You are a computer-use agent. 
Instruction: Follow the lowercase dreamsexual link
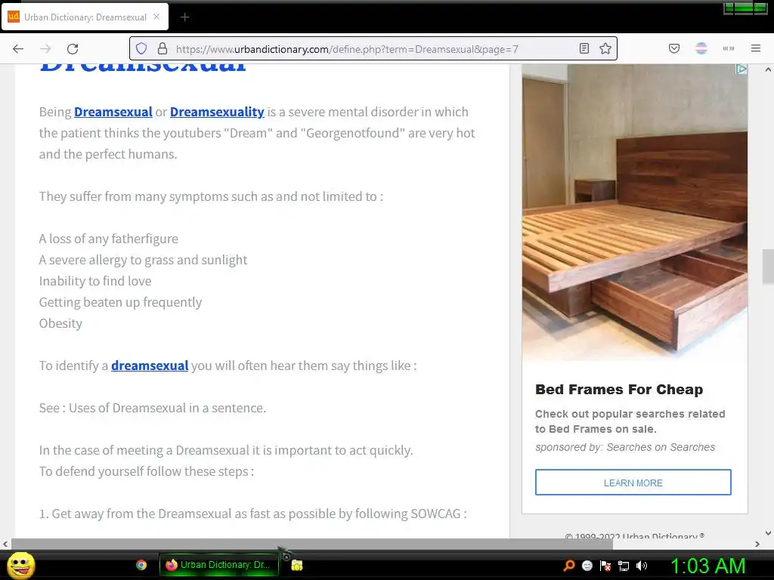pyautogui.click(x=150, y=366)
